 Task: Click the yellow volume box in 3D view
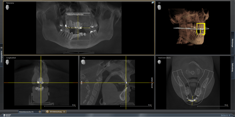[201, 29]
